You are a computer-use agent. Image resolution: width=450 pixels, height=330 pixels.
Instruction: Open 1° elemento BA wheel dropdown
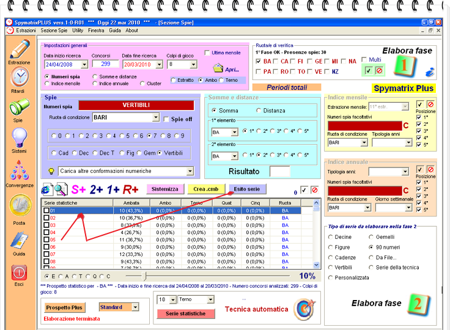234,132
